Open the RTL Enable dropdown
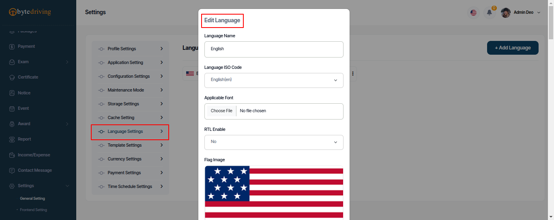 (274, 142)
